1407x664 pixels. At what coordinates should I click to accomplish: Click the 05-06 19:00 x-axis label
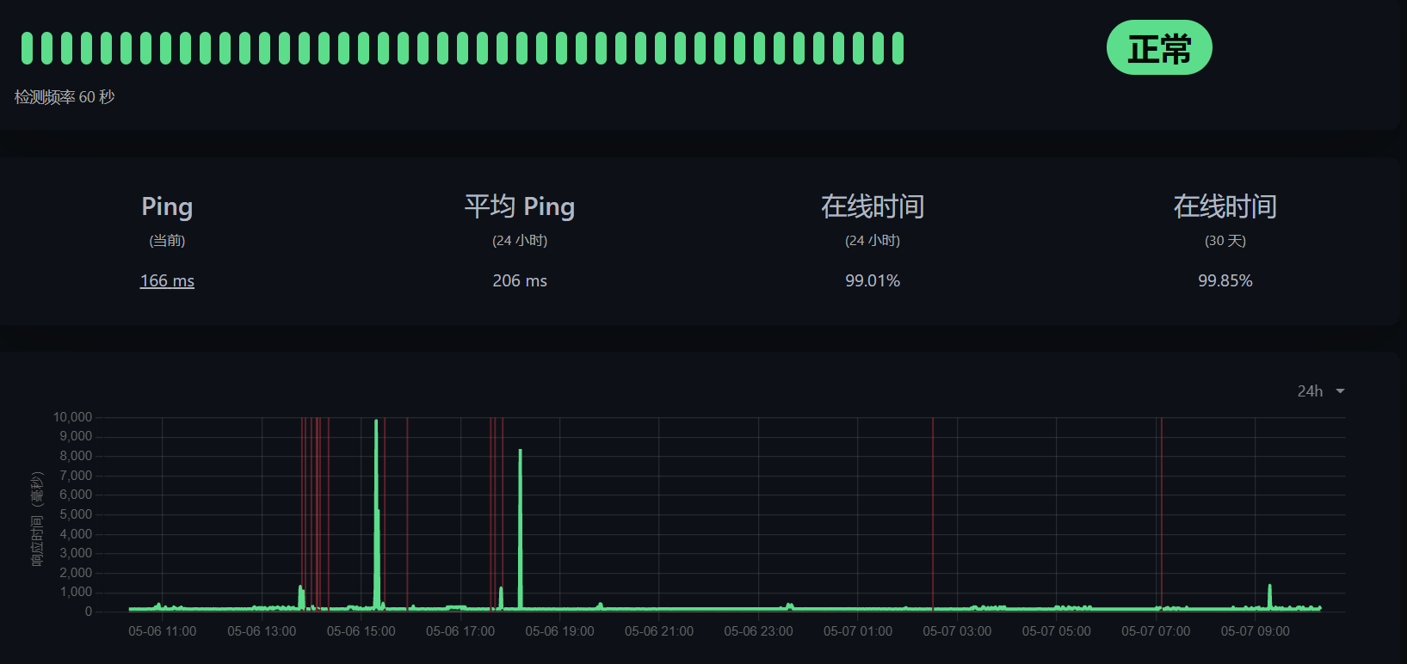tap(560, 631)
